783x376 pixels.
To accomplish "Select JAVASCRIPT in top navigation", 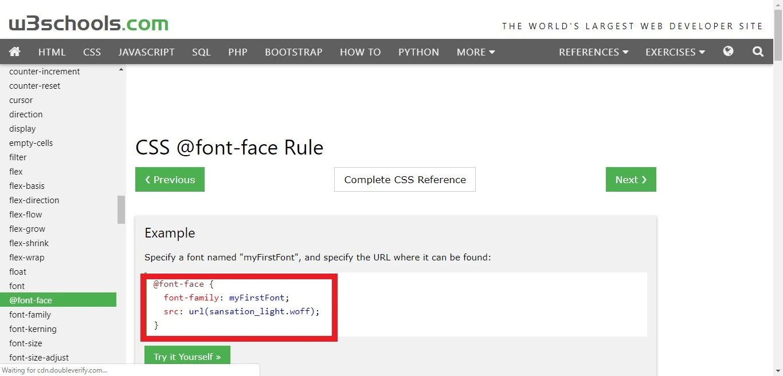I will pyautogui.click(x=146, y=52).
